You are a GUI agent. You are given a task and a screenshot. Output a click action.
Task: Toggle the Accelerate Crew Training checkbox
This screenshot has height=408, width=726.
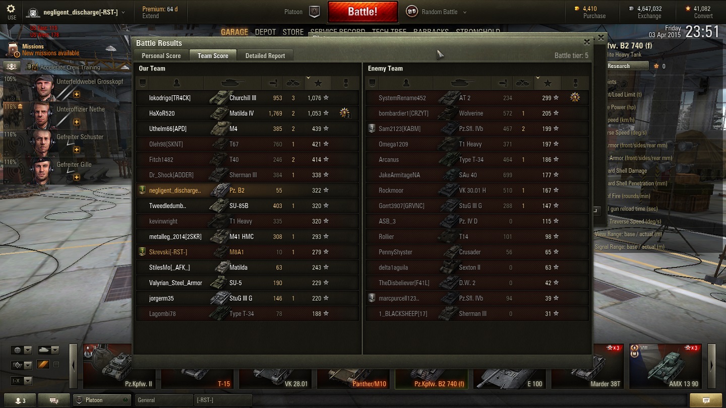32,67
